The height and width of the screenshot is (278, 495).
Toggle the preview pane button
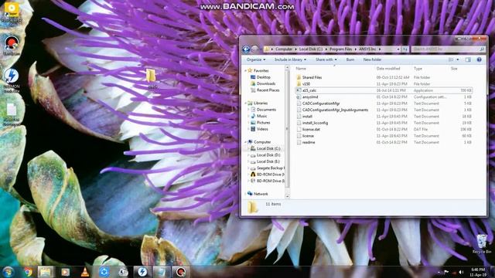coord(468,59)
